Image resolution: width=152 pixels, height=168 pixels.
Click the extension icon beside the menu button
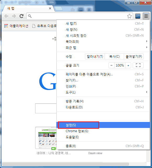click(138, 16)
